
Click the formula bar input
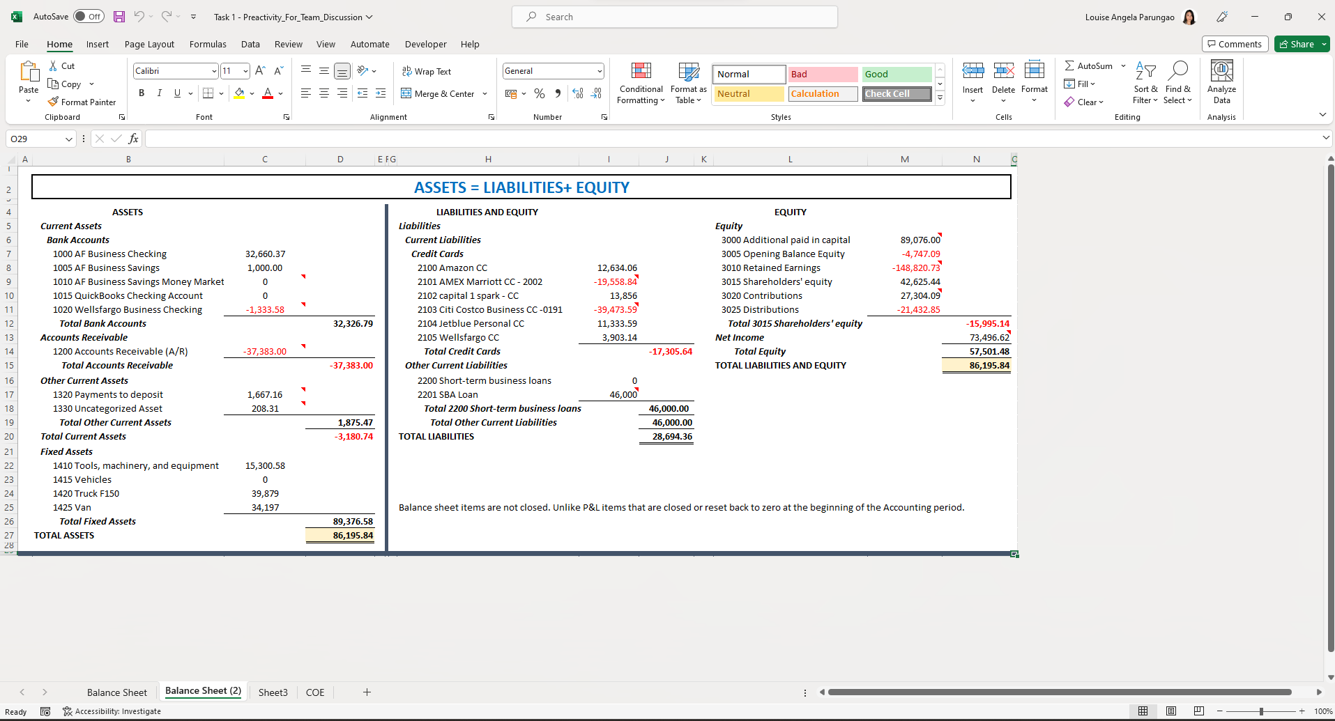[x=732, y=139]
